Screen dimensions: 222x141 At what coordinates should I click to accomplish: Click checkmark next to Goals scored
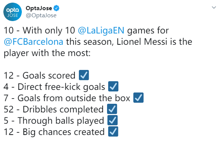pyautogui.click(x=84, y=75)
